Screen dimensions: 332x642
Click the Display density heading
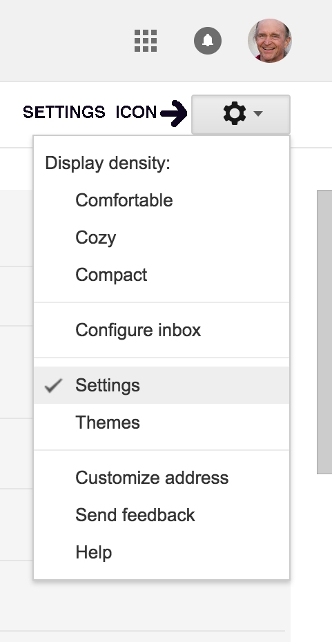[x=107, y=163]
